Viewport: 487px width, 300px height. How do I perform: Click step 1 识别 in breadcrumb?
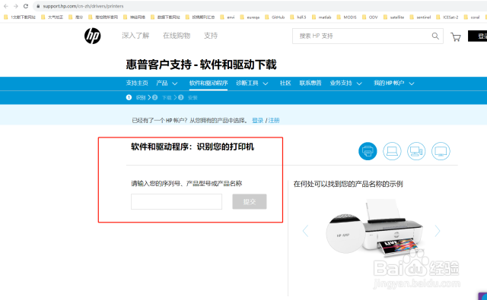point(135,97)
